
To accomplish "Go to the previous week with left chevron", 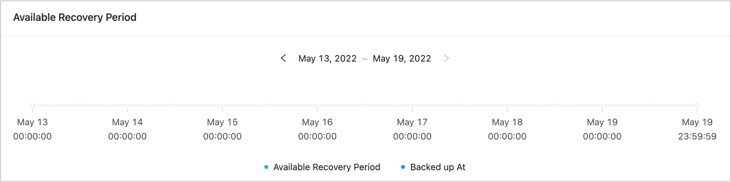I will (283, 58).
